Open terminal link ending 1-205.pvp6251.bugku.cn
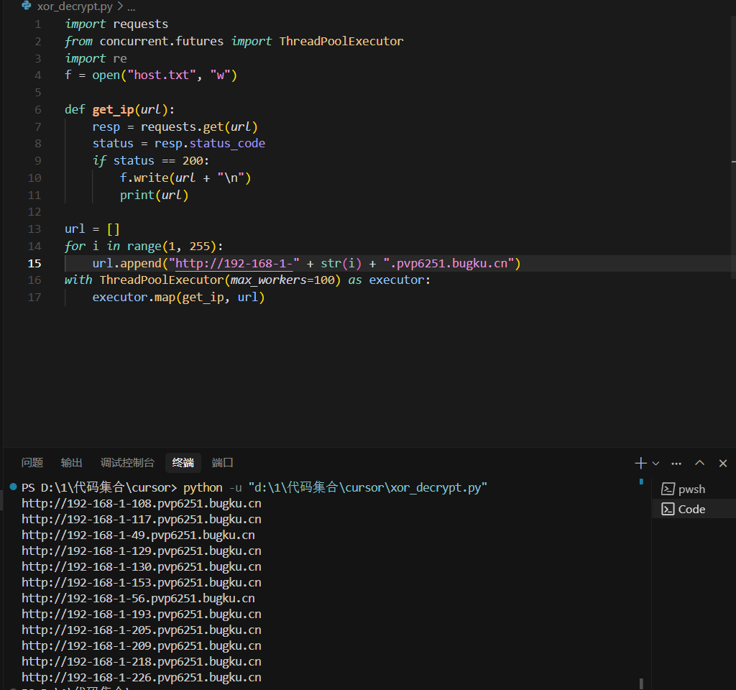The height and width of the screenshot is (690, 736). pos(142,630)
